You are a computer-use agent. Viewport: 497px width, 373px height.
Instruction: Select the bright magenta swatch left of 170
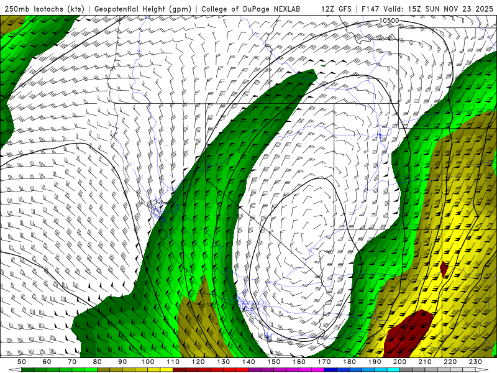coord(317,369)
